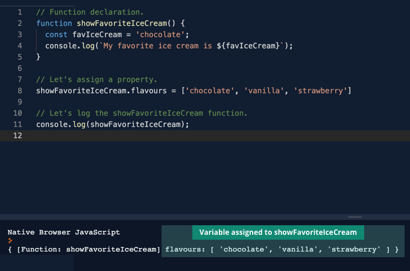Click 'strawberry' in the console output
The height and width of the screenshot is (271, 410).
click(x=354, y=249)
